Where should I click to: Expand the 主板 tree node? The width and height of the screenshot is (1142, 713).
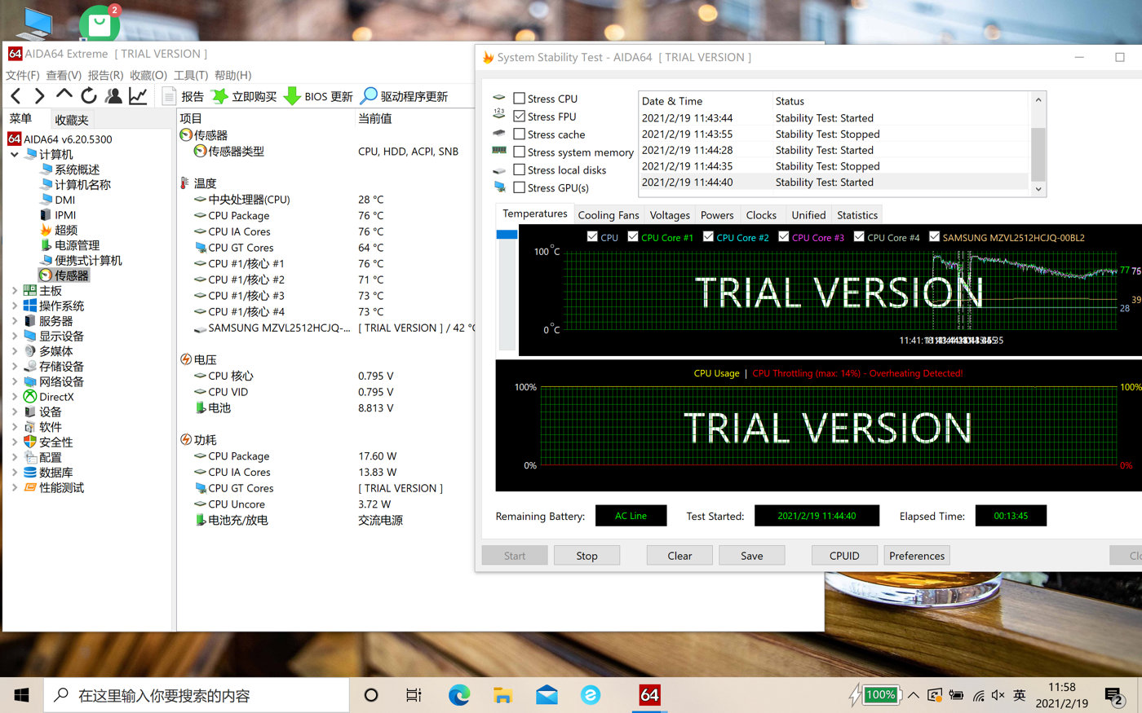(15, 291)
